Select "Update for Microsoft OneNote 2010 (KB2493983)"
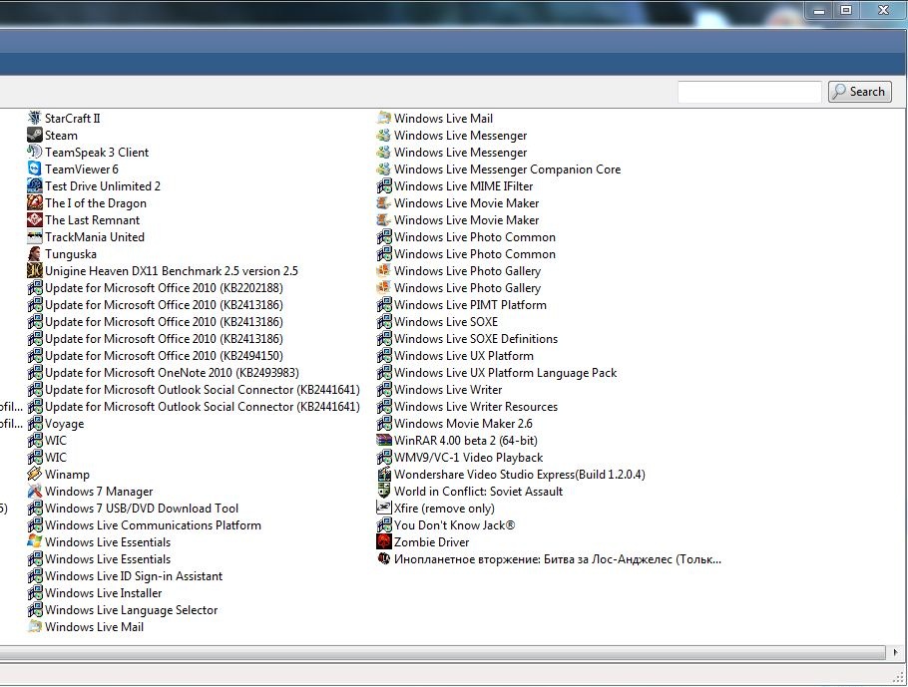 tap(172, 372)
